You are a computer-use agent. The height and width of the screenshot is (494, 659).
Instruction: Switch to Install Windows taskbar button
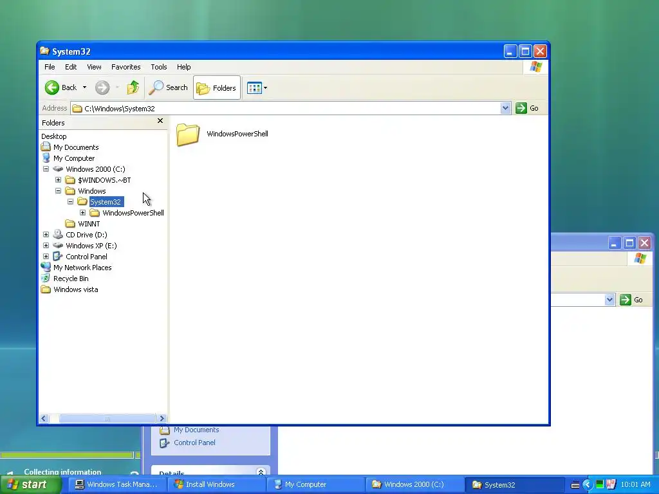(216, 484)
